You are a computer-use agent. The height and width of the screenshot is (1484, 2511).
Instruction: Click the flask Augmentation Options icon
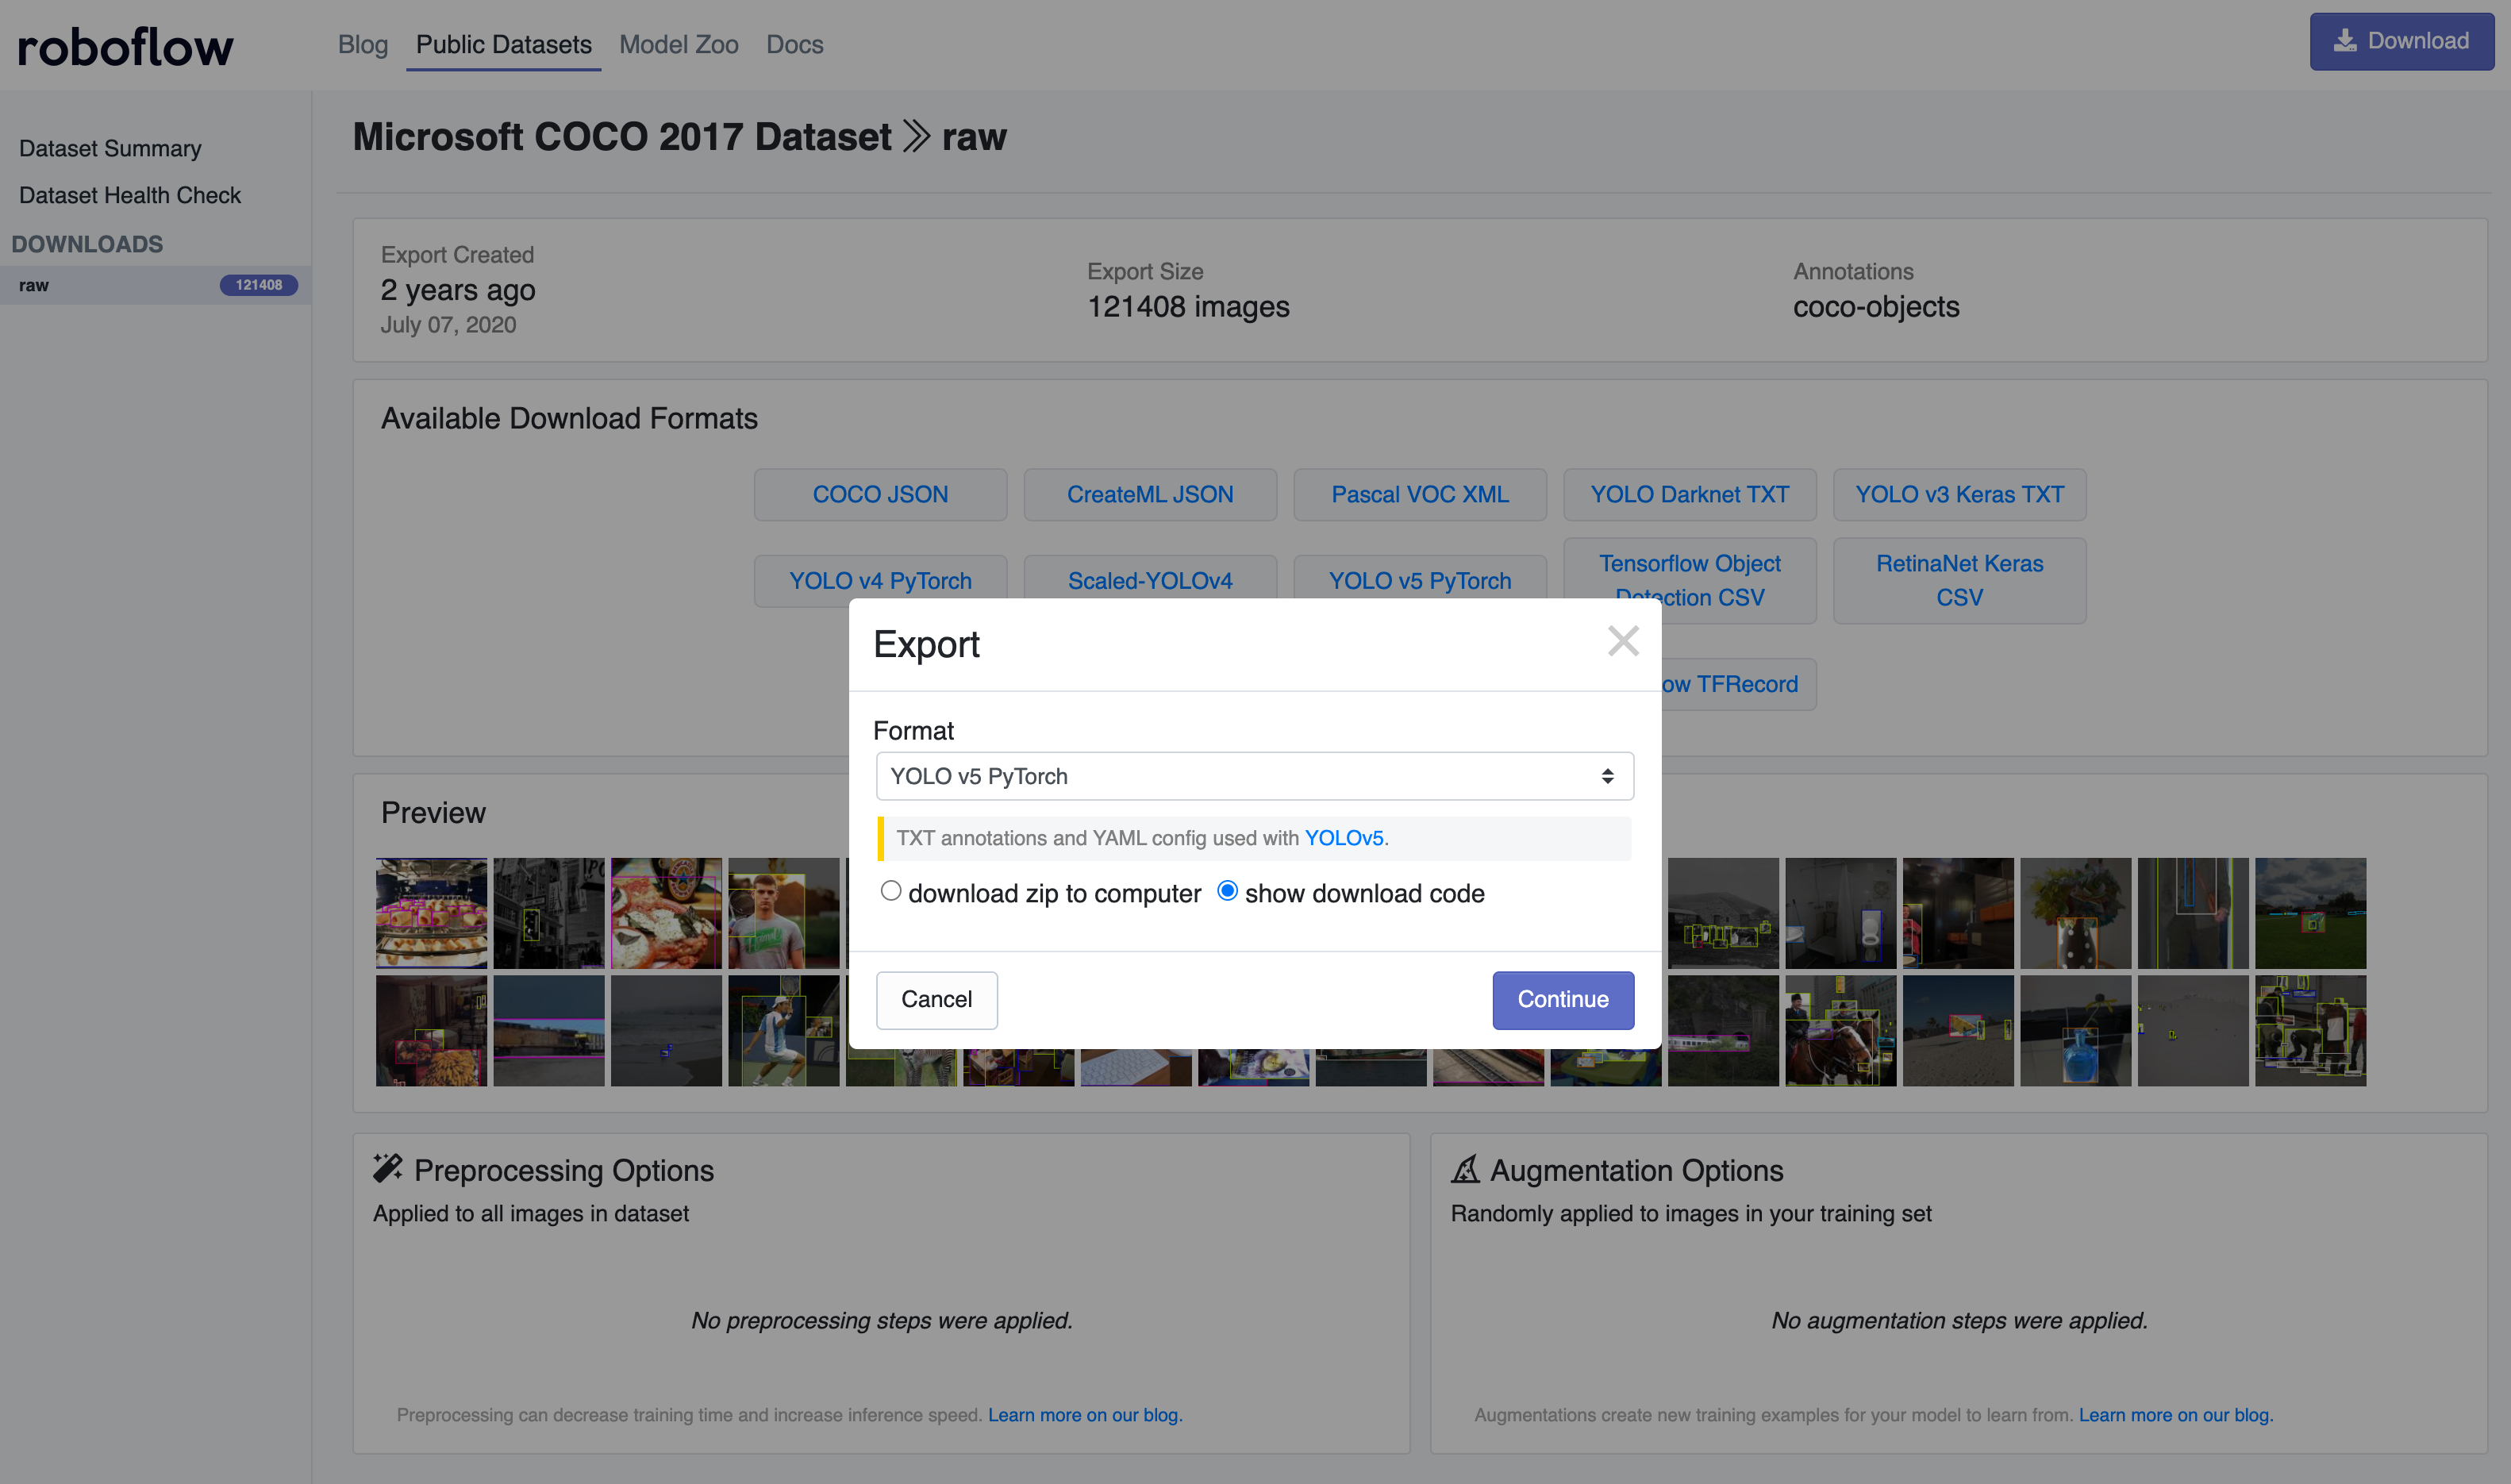click(1465, 1168)
